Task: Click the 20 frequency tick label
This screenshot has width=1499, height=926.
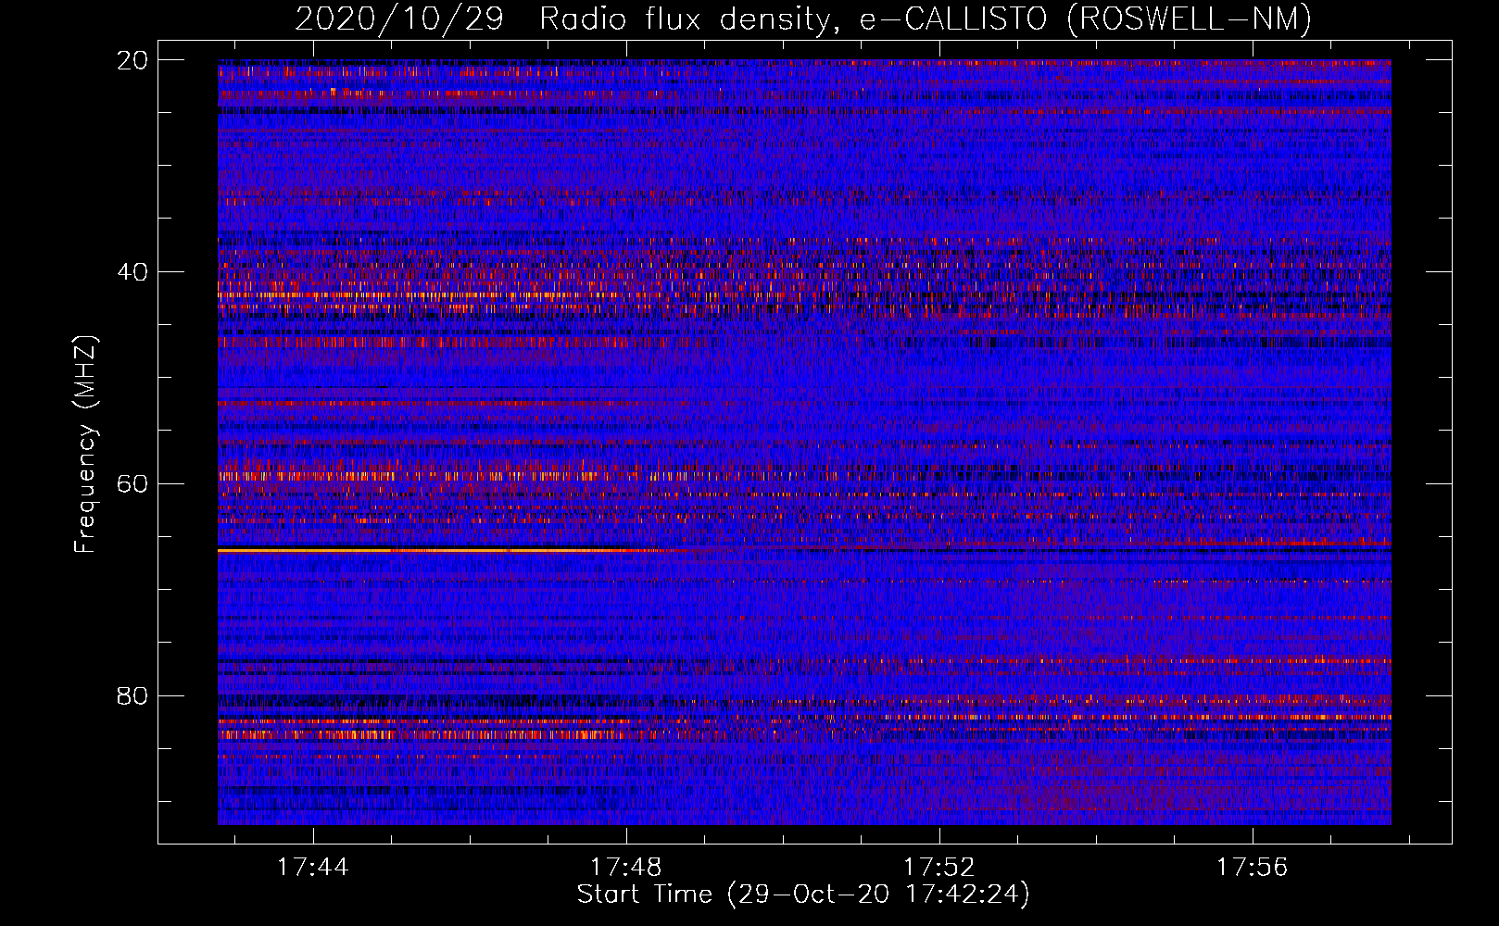Action: click(132, 60)
